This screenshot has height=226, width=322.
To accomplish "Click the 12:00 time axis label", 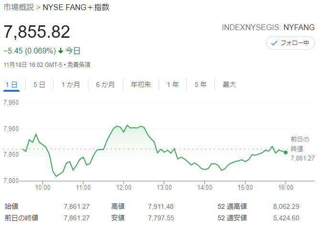I will (124, 188).
